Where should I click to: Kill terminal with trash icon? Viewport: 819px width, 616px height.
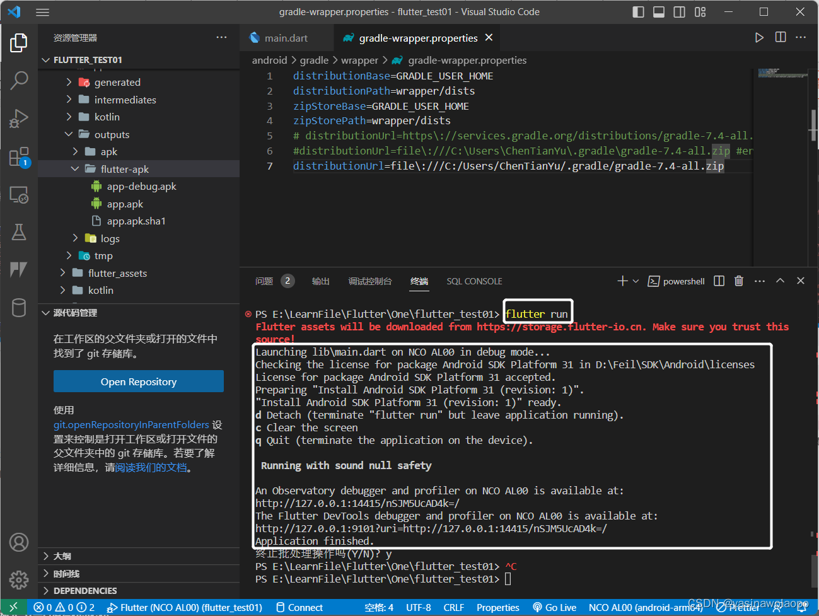[739, 281]
